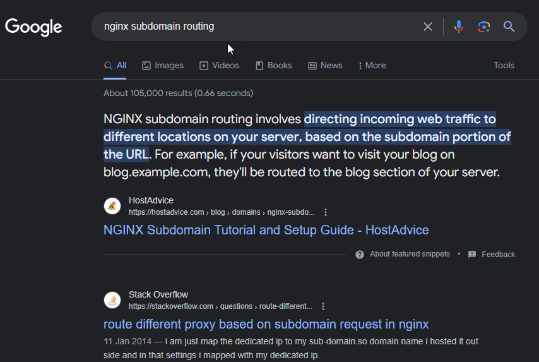Screen dimensions: 539x362
Task: Expand the More search categories menu
Action: coord(372,65)
